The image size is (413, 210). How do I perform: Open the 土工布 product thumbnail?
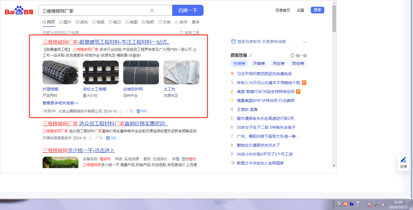tap(181, 72)
